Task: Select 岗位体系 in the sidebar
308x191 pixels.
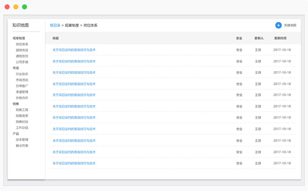Action: tap(22, 44)
